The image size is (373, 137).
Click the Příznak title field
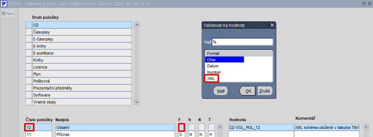click(x=115, y=134)
